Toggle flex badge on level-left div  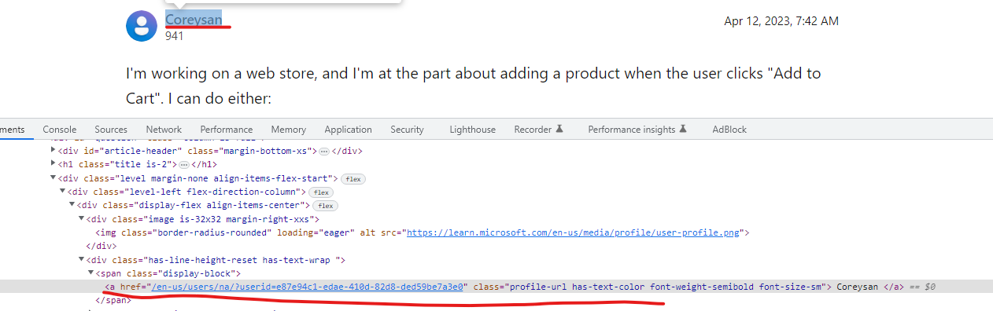320,192
